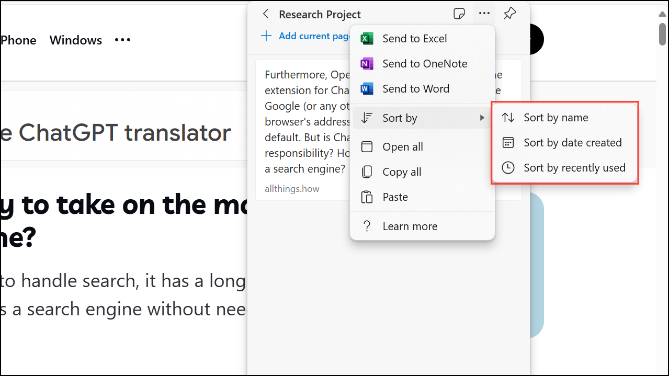Choose Sort by date created
The image size is (669, 376).
[x=572, y=143]
